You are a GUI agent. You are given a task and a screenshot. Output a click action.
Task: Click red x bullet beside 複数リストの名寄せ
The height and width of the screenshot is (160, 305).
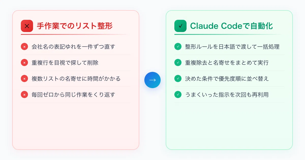(24, 79)
